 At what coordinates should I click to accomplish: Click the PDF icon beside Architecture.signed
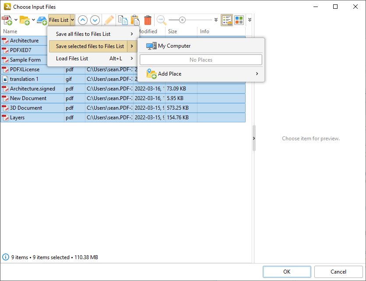click(5, 89)
